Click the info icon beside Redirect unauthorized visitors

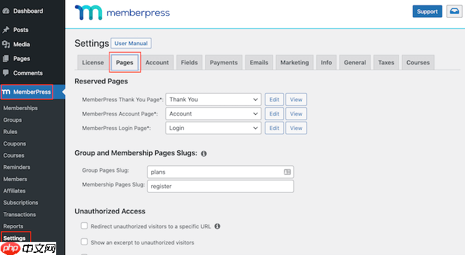(x=217, y=226)
